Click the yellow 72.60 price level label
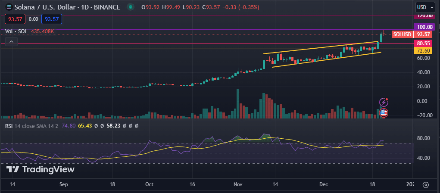 [x=422, y=51]
